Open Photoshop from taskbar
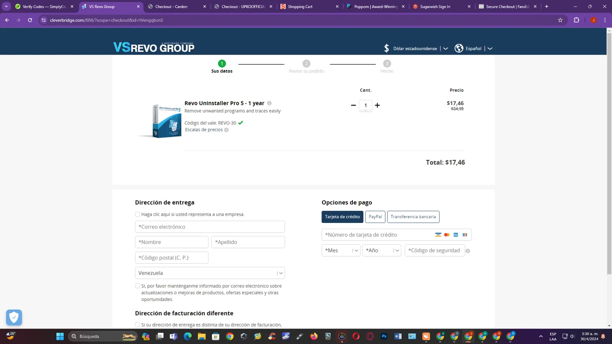612x344 pixels. pos(384,336)
